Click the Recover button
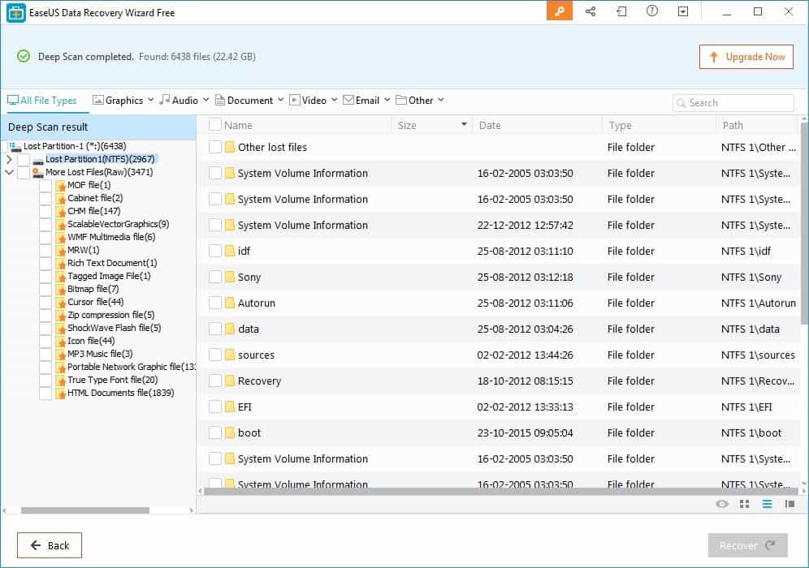 [x=747, y=545]
